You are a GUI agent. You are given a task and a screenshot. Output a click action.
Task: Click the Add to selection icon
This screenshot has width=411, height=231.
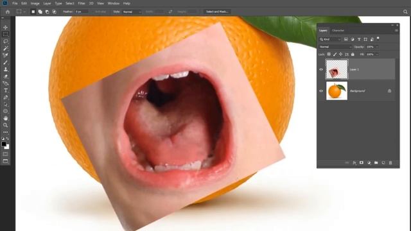click(x=40, y=12)
